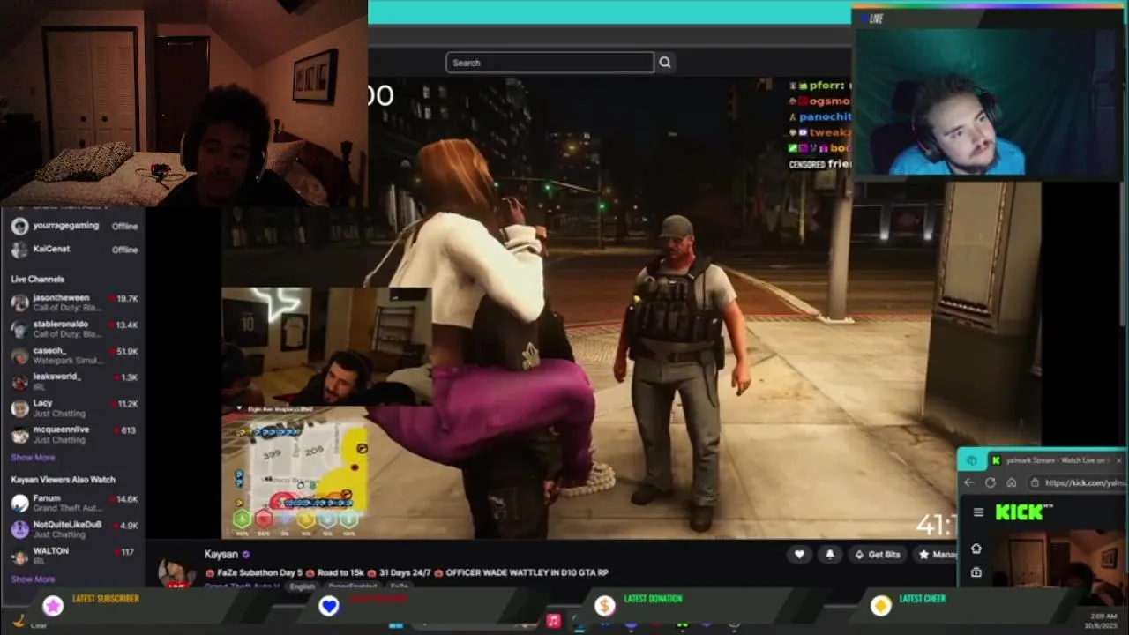Open the Kaysan channel name link
The image size is (1129, 635).
[x=221, y=554]
